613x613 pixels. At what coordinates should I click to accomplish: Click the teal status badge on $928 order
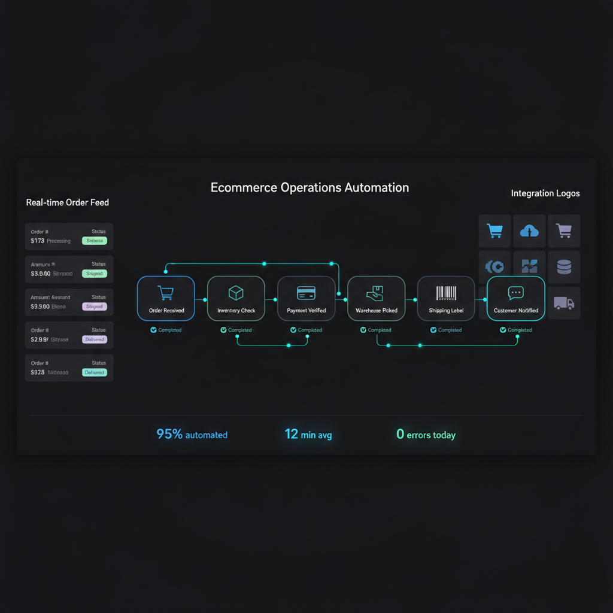click(x=95, y=372)
